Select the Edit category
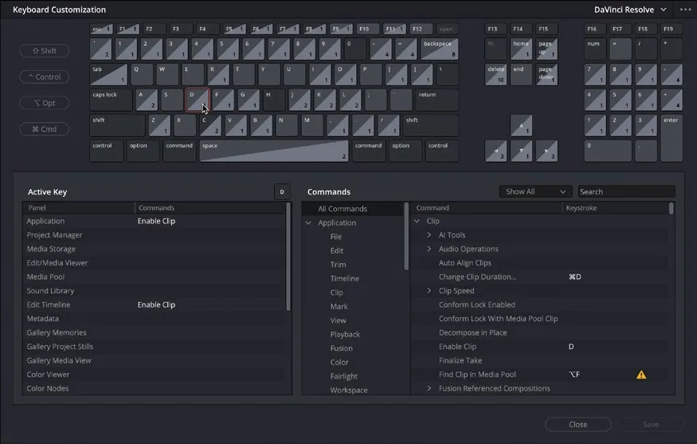This screenshot has width=697, height=444. coord(336,250)
